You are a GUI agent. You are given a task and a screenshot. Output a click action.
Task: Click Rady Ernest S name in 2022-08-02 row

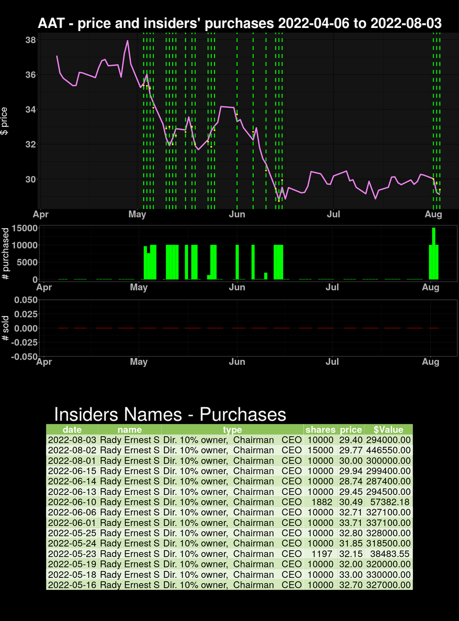129,450
